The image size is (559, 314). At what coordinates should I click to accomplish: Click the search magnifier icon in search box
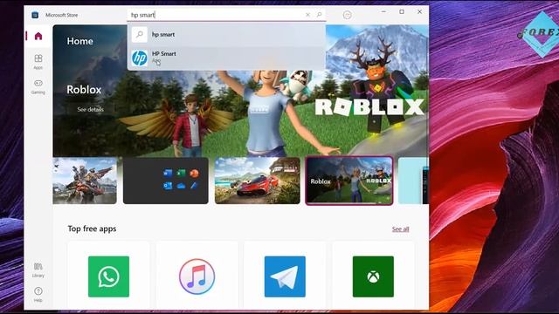[x=319, y=15]
